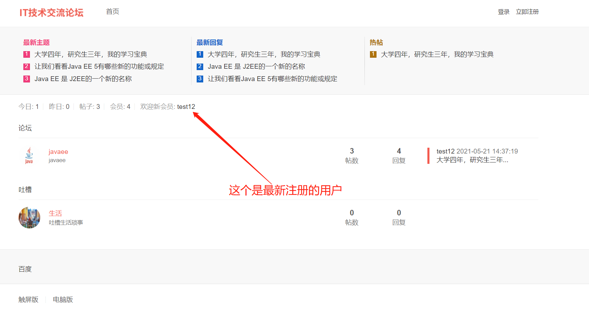Click the 帖子: 3 statistic
This screenshot has height=316, width=589.
[x=90, y=106]
